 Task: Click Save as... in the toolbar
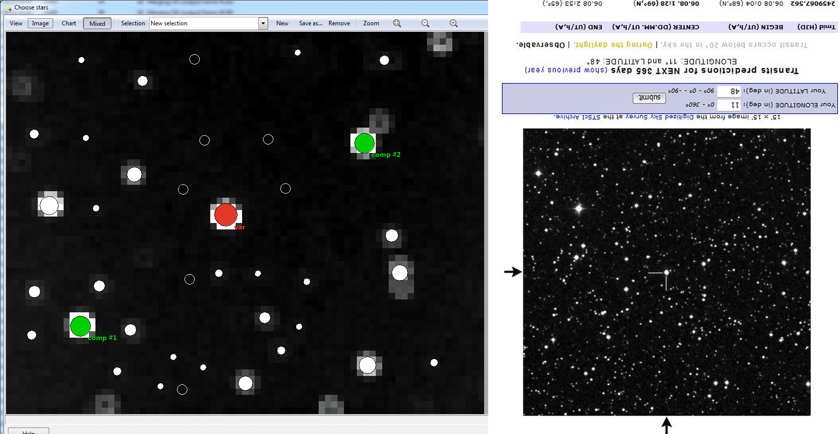coord(311,23)
